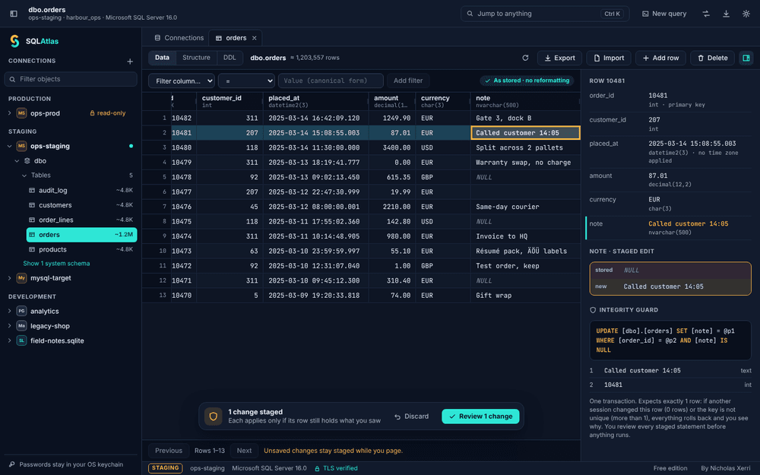Switch to the Connections tab
This screenshot has width=760, height=475.
[x=179, y=38]
